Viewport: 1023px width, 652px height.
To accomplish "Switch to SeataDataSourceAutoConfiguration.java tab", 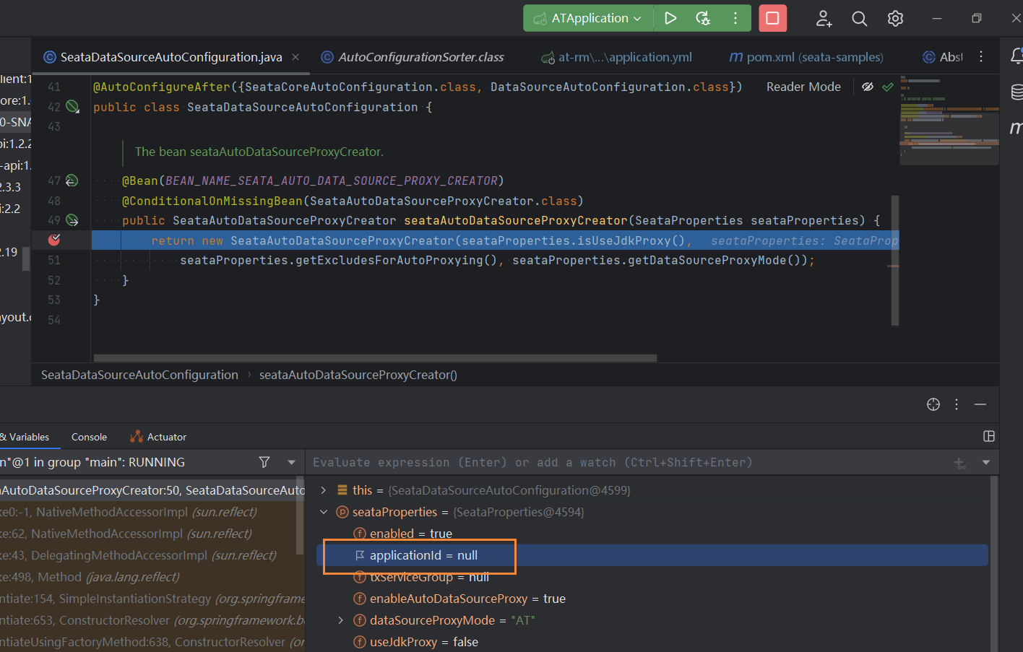I will pyautogui.click(x=170, y=57).
